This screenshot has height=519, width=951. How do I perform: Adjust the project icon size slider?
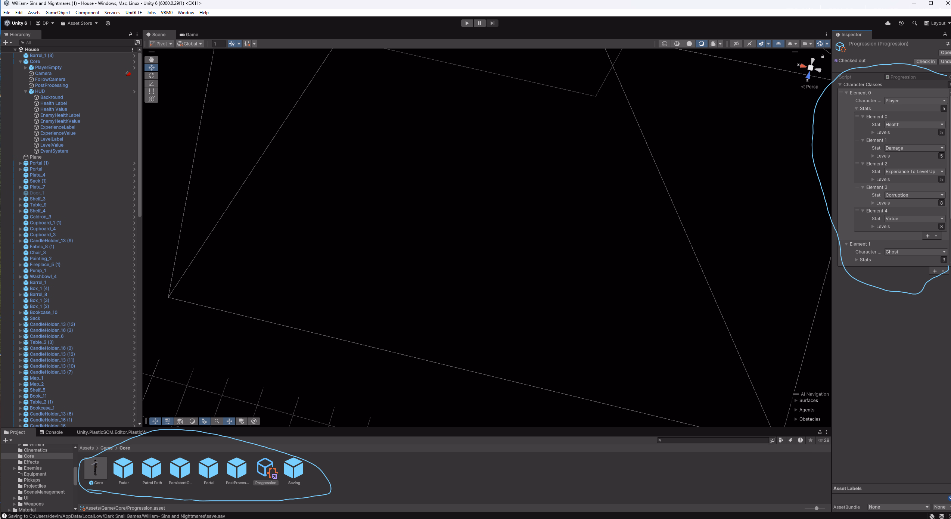pyautogui.click(x=816, y=508)
